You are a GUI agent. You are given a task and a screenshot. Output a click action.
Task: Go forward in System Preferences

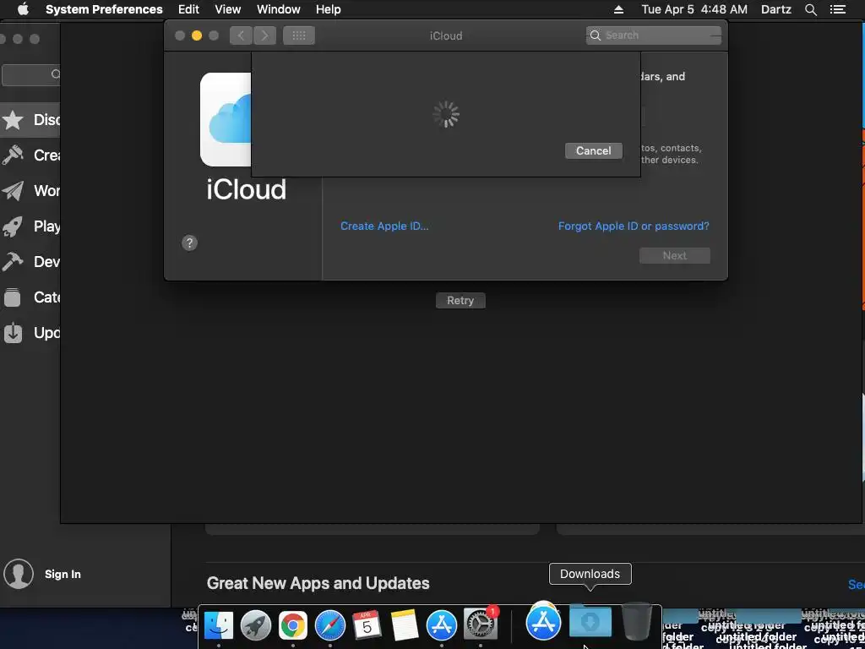(x=264, y=35)
